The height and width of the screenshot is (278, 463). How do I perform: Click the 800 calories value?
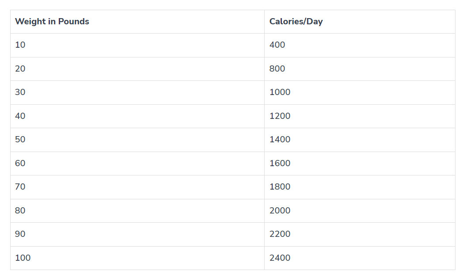(277, 69)
